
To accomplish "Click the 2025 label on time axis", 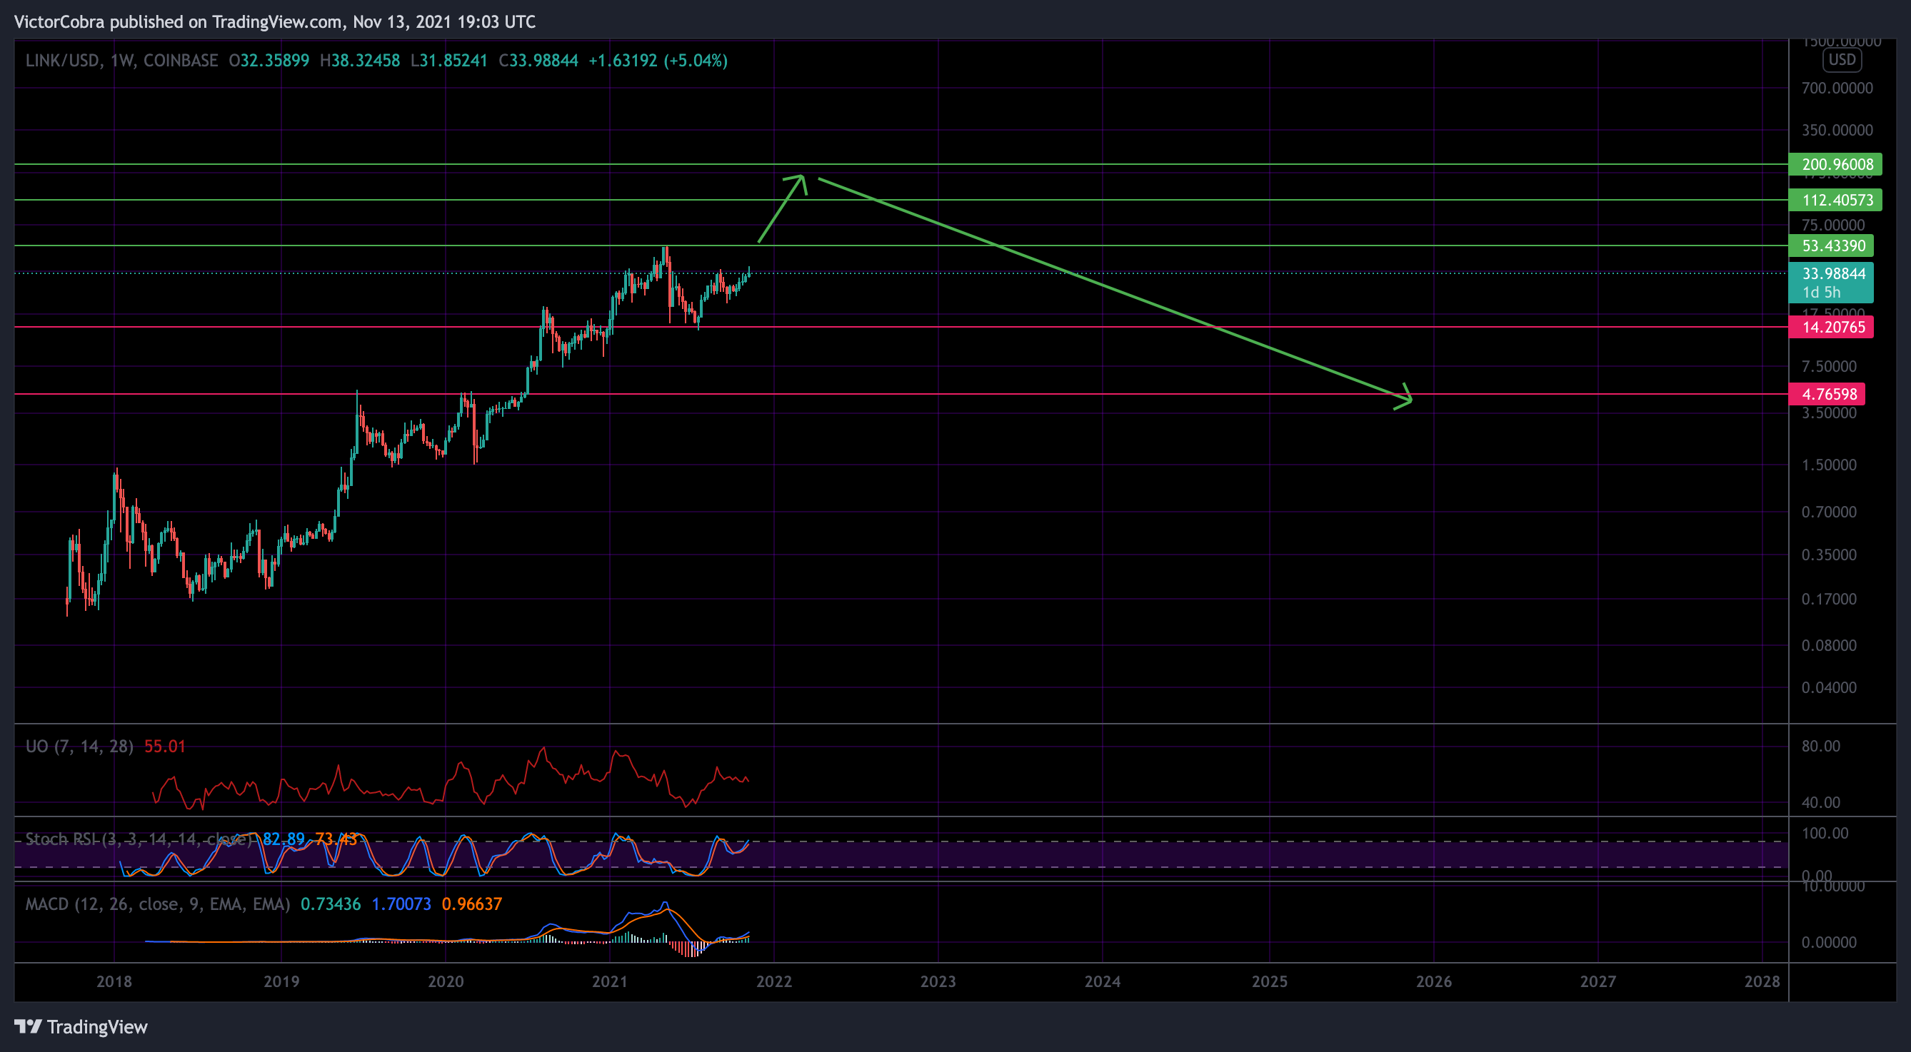I will 1270,981.
